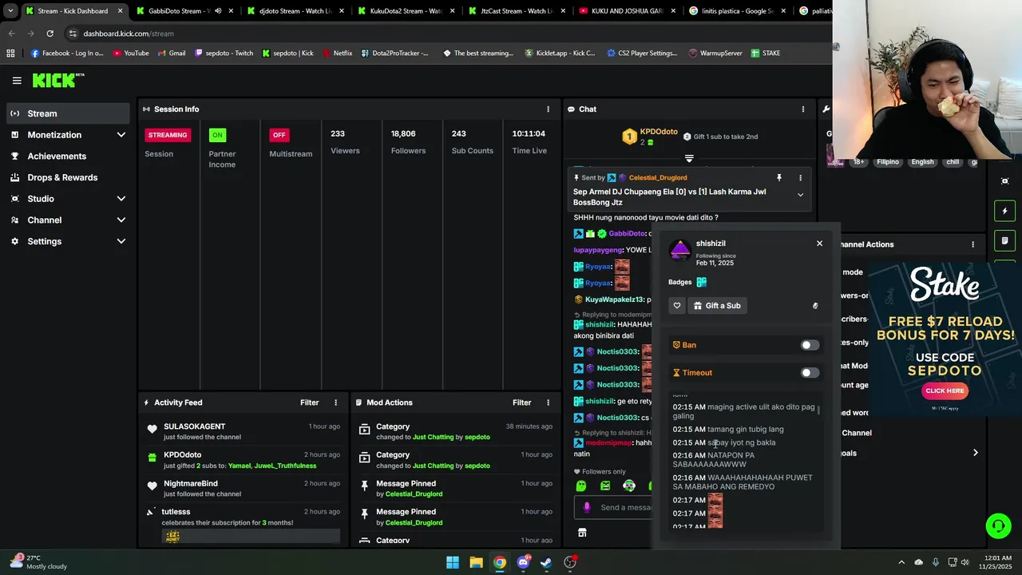
Task: Reload the page with browser refresh icon
Action: (x=50, y=34)
